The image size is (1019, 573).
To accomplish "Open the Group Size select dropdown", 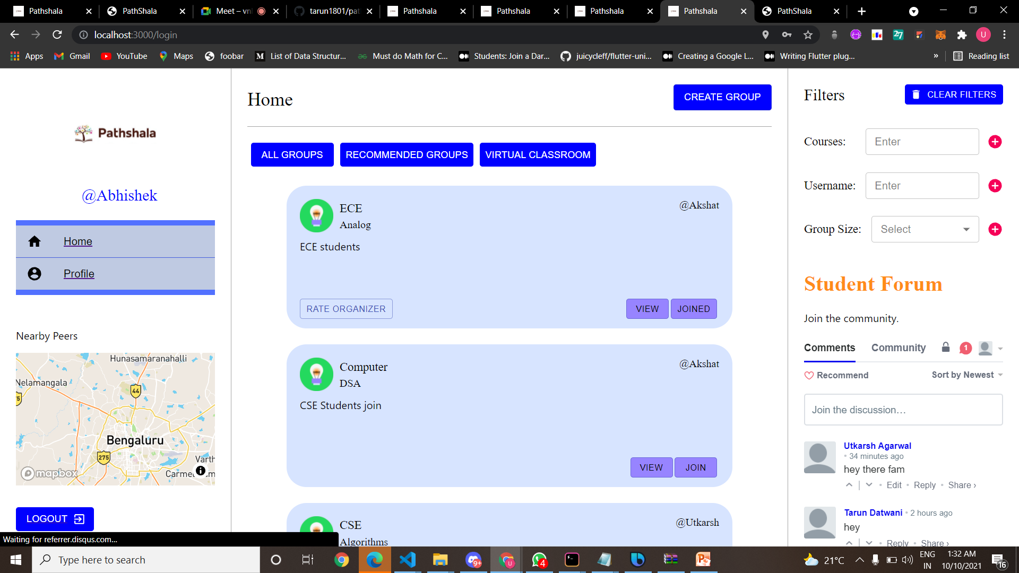I will pyautogui.click(x=925, y=229).
